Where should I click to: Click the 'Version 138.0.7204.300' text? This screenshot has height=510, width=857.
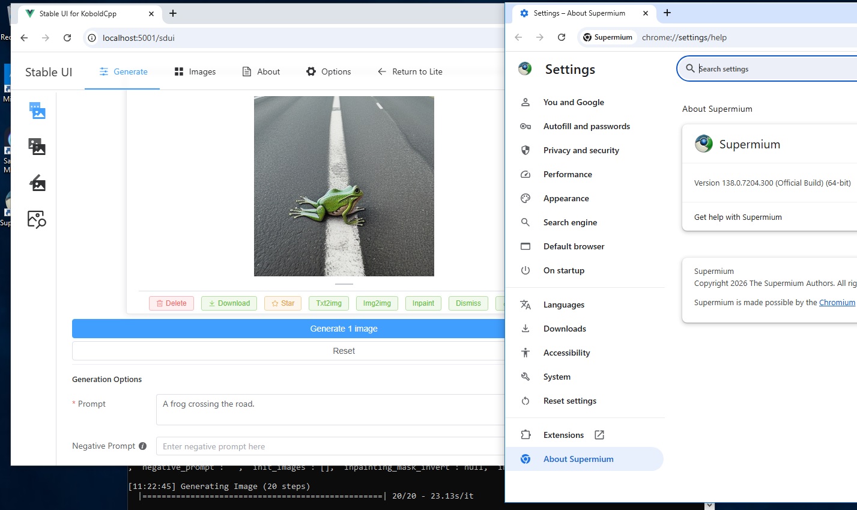(772, 183)
